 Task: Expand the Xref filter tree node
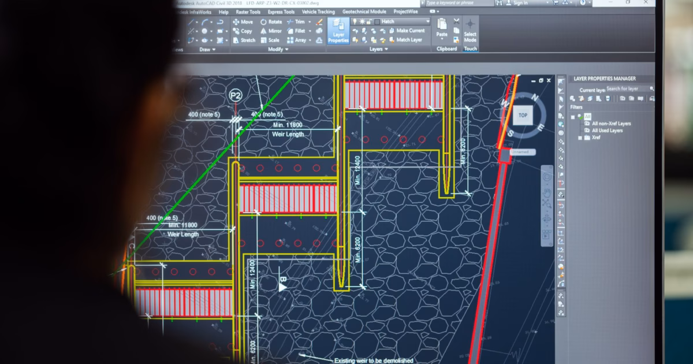580,138
